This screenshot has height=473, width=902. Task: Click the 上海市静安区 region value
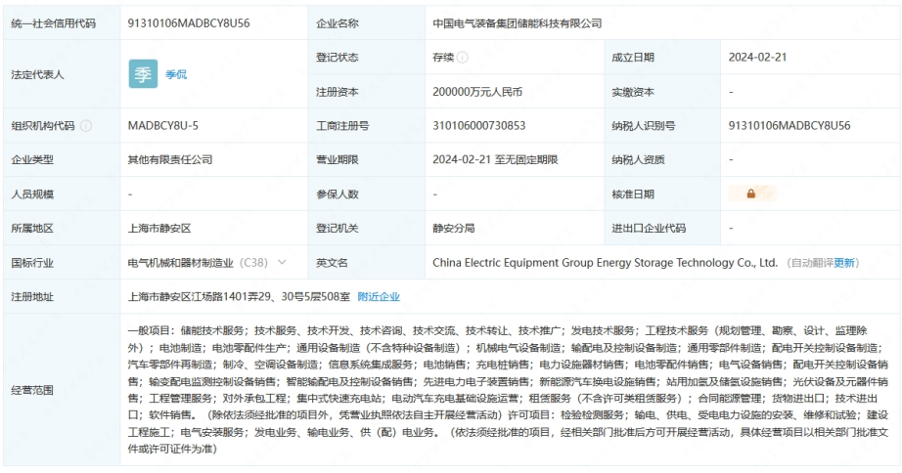(159, 228)
